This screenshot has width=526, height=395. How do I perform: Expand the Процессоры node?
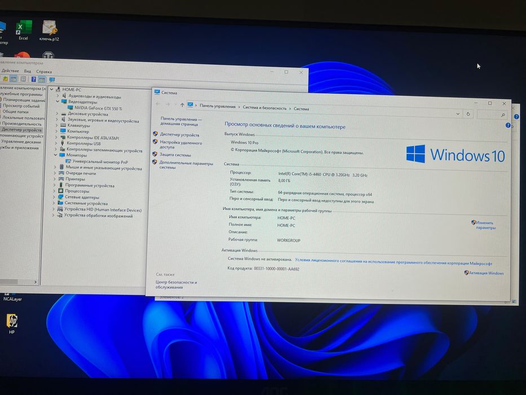pyautogui.click(x=54, y=191)
